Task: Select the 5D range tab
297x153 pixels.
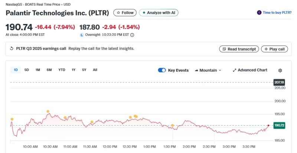Action: 27,70
